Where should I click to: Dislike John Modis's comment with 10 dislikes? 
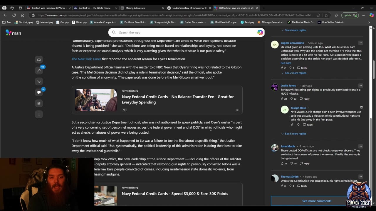(292, 164)
